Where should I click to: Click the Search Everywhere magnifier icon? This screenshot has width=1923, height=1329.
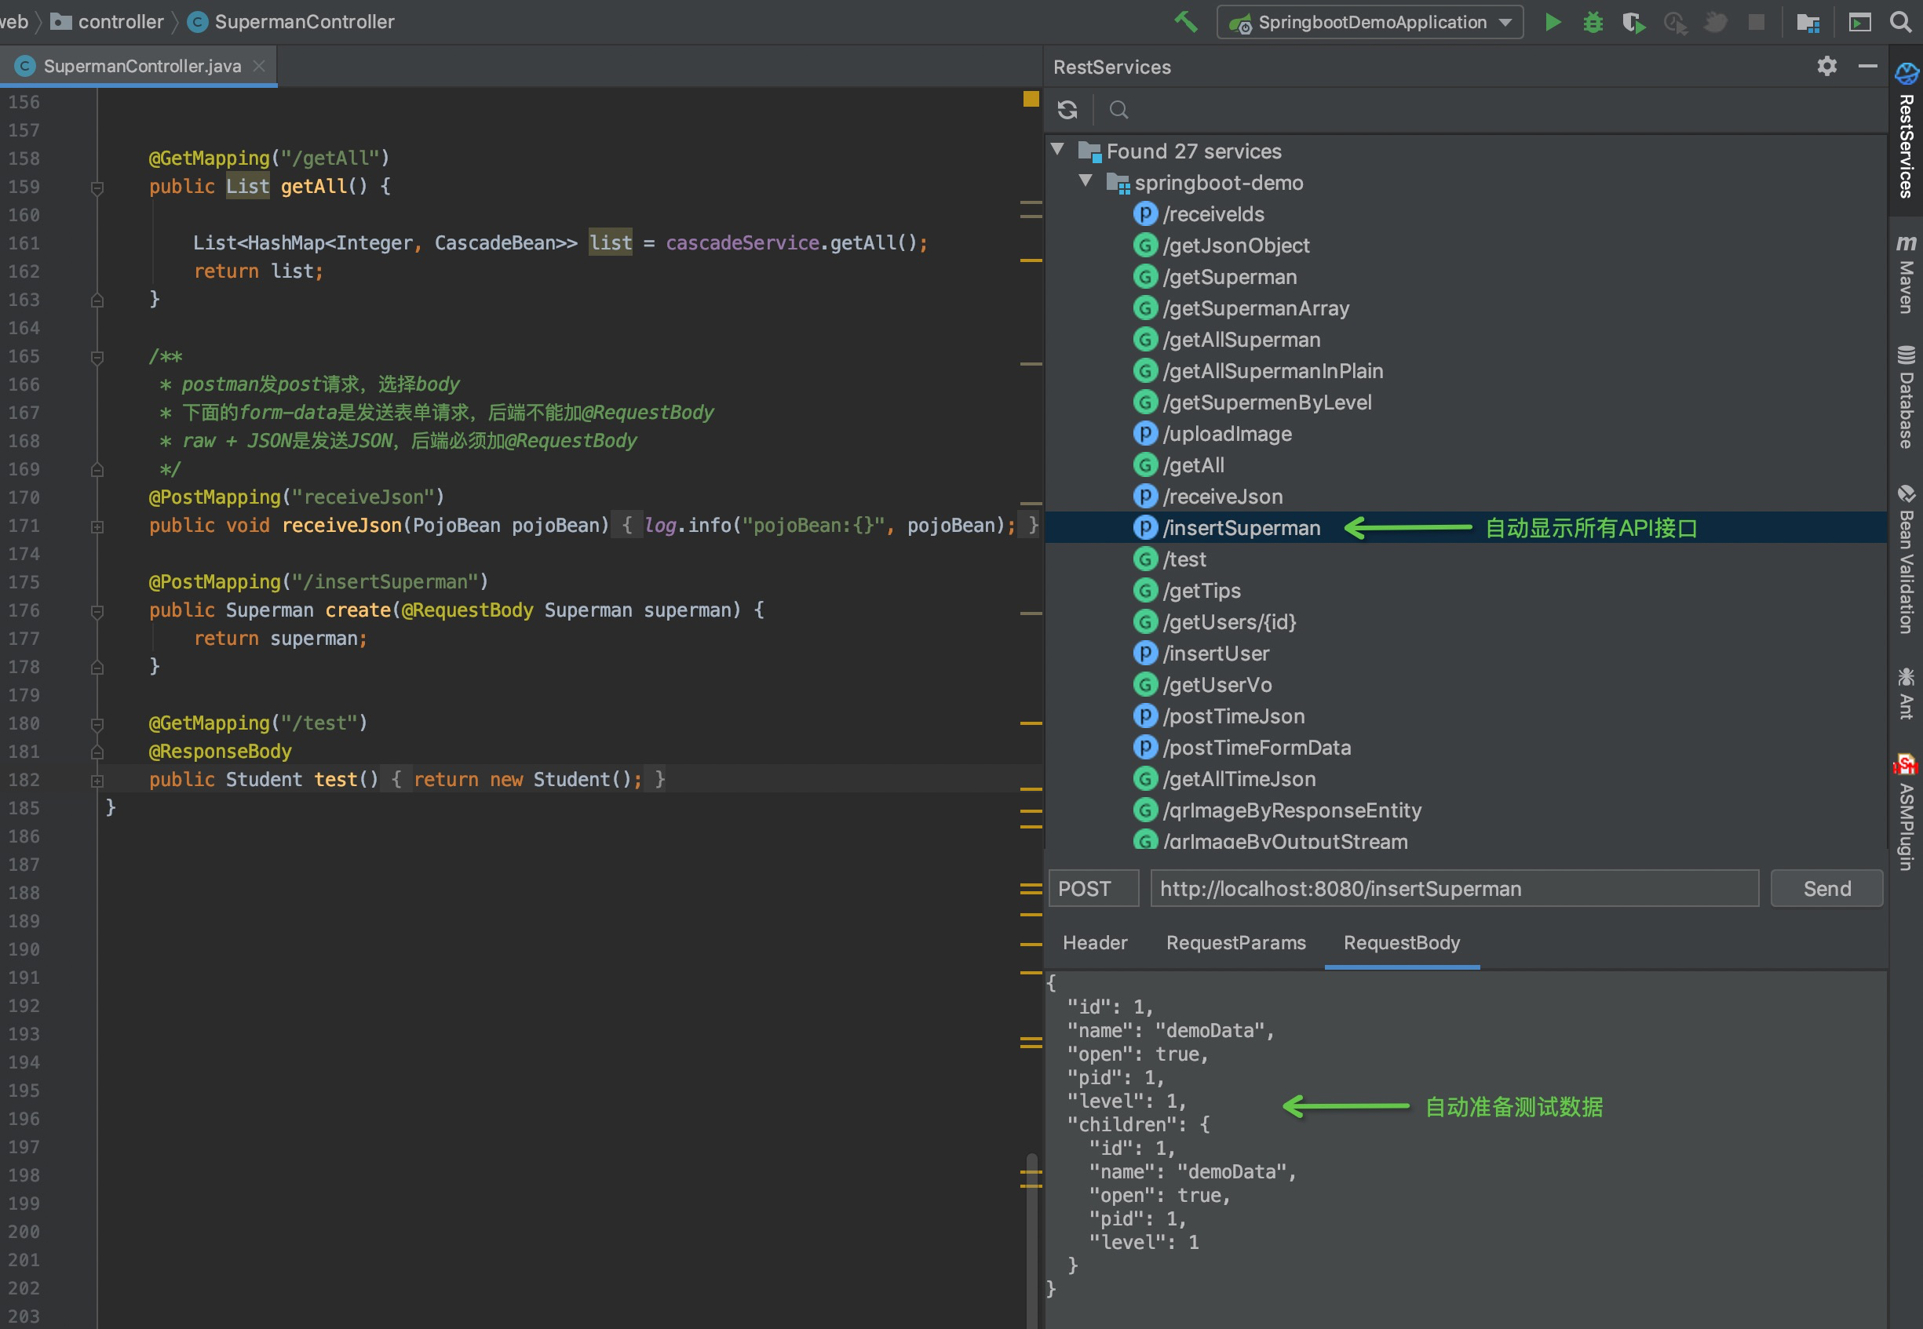pos(1900,23)
